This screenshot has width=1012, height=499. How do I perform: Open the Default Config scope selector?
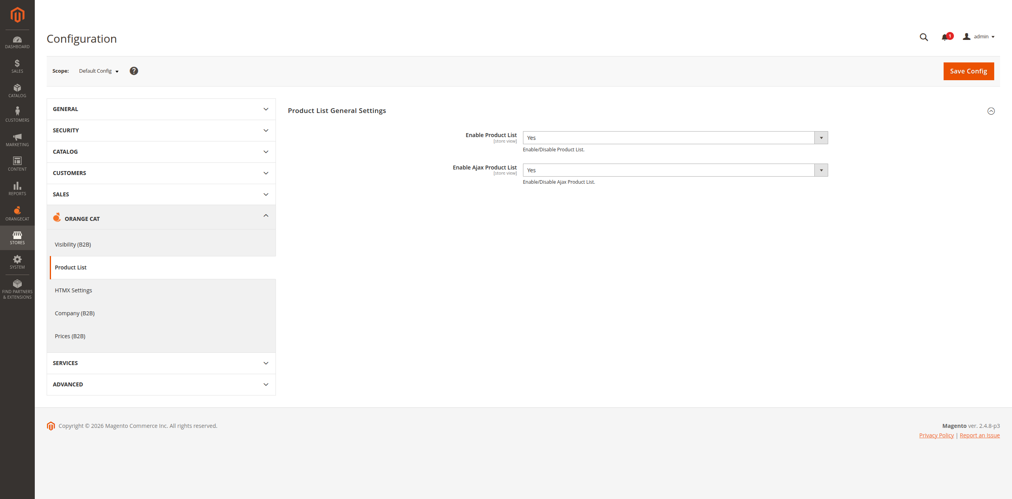click(98, 71)
